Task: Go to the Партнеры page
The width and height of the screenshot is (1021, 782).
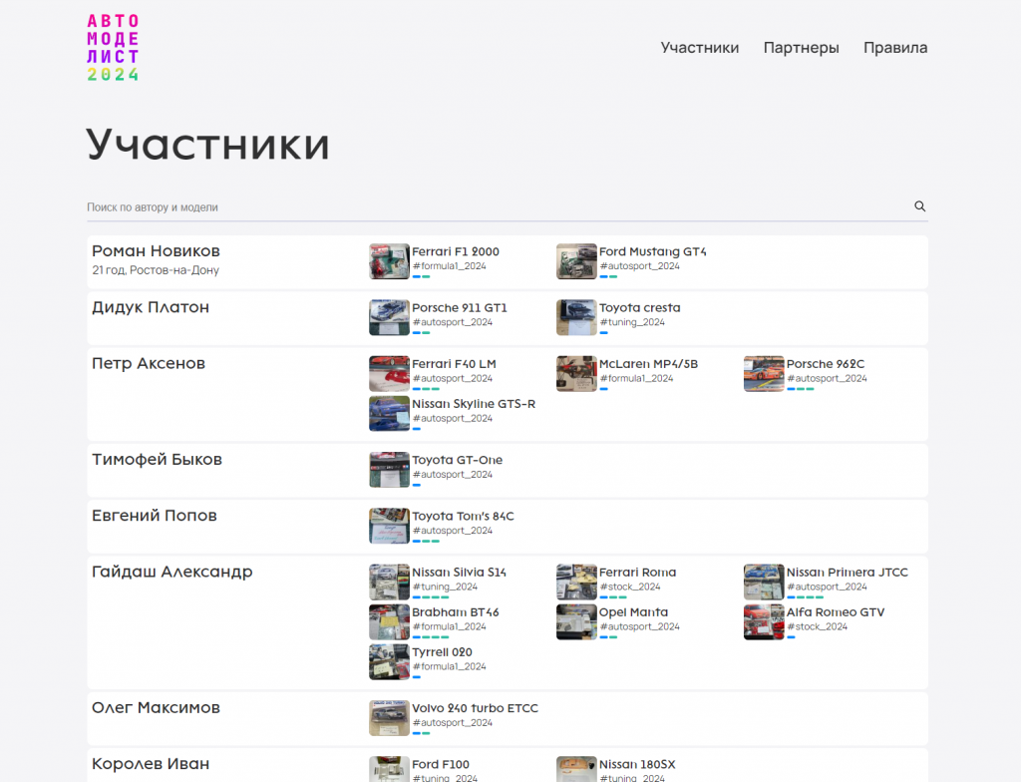Action: [801, 48]
